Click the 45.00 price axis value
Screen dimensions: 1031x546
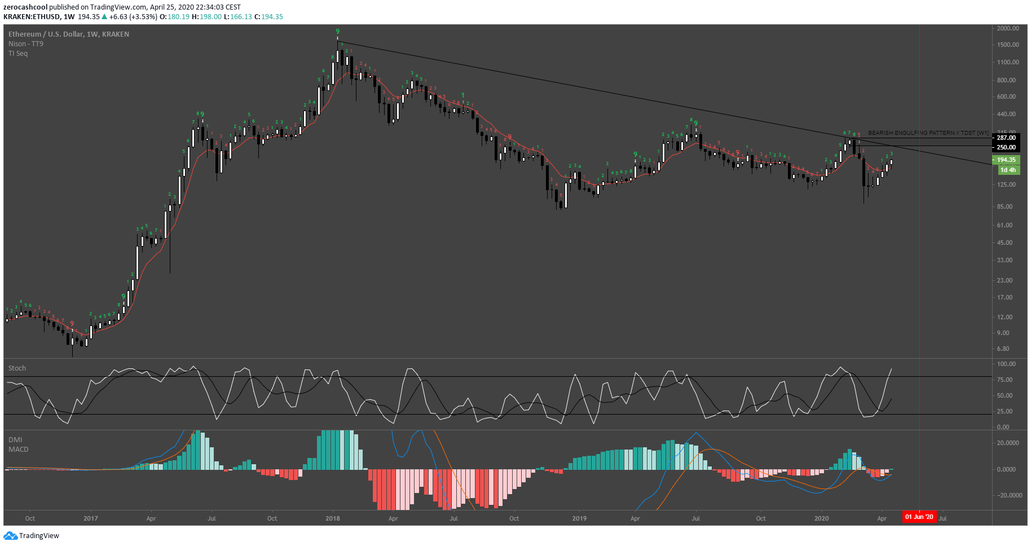pyautogui.click(x=1004, y=243)
